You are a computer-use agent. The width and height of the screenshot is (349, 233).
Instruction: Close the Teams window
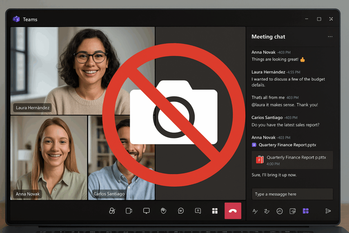(x=331, y=19)
